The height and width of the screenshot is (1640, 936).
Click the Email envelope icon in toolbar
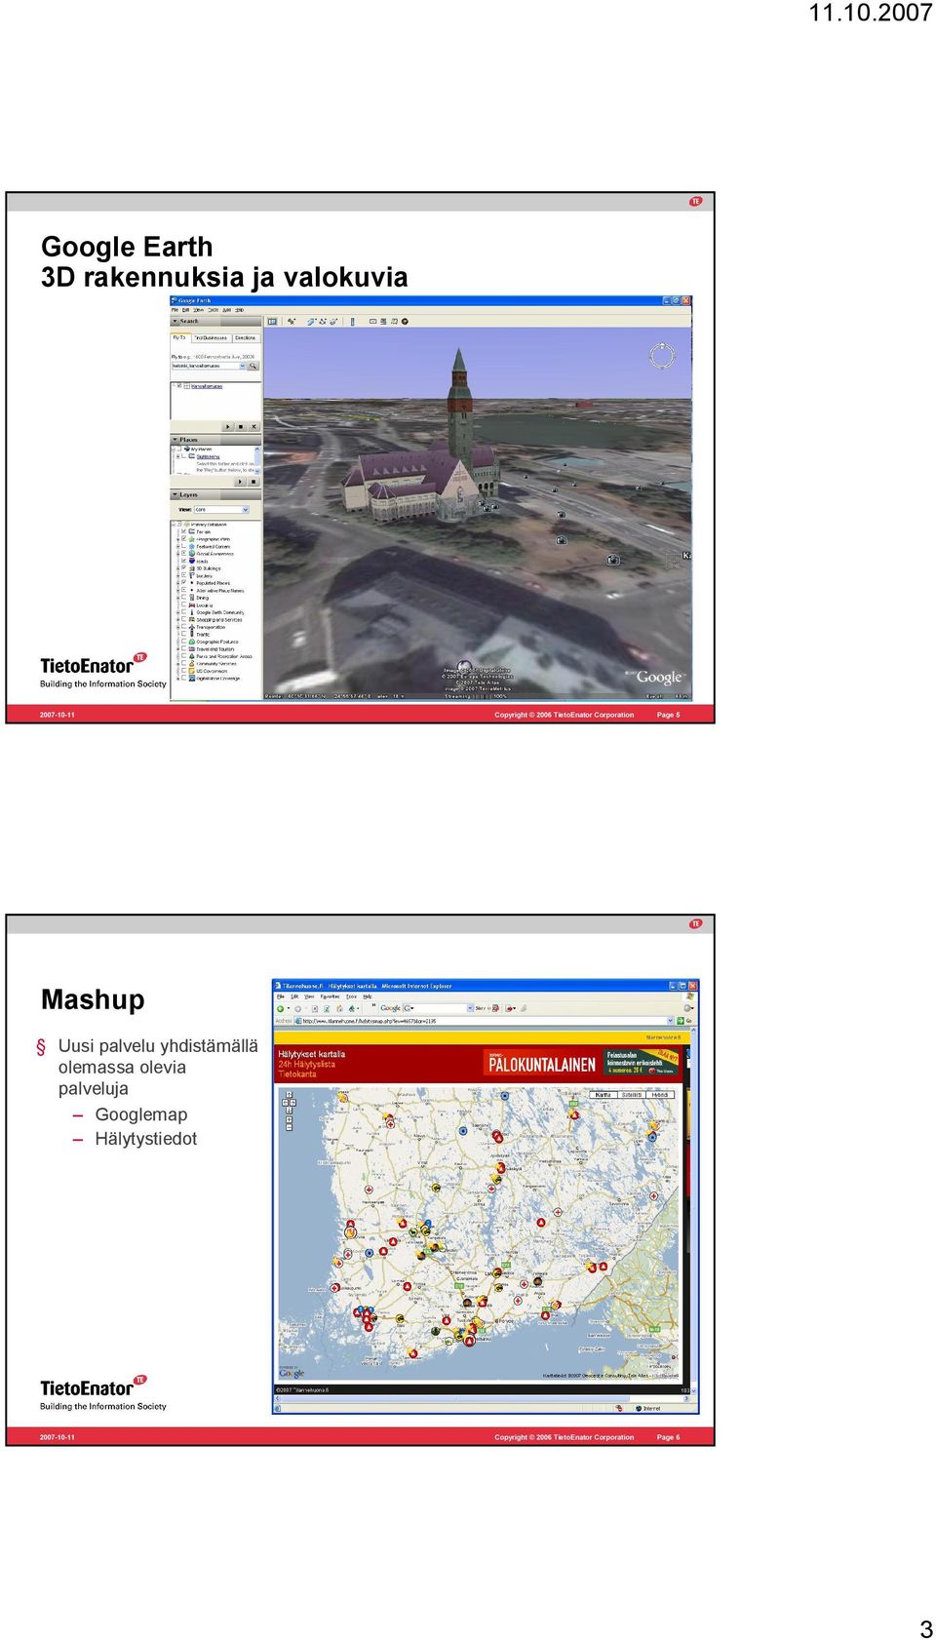tap(372, 321)
